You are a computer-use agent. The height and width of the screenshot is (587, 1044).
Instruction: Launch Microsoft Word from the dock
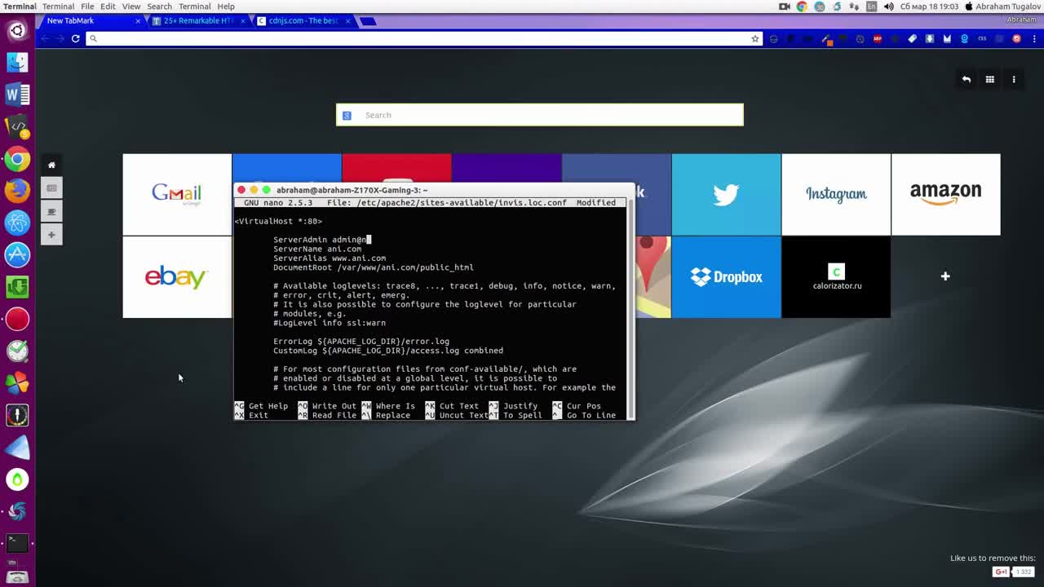click(x=17, y=95)
